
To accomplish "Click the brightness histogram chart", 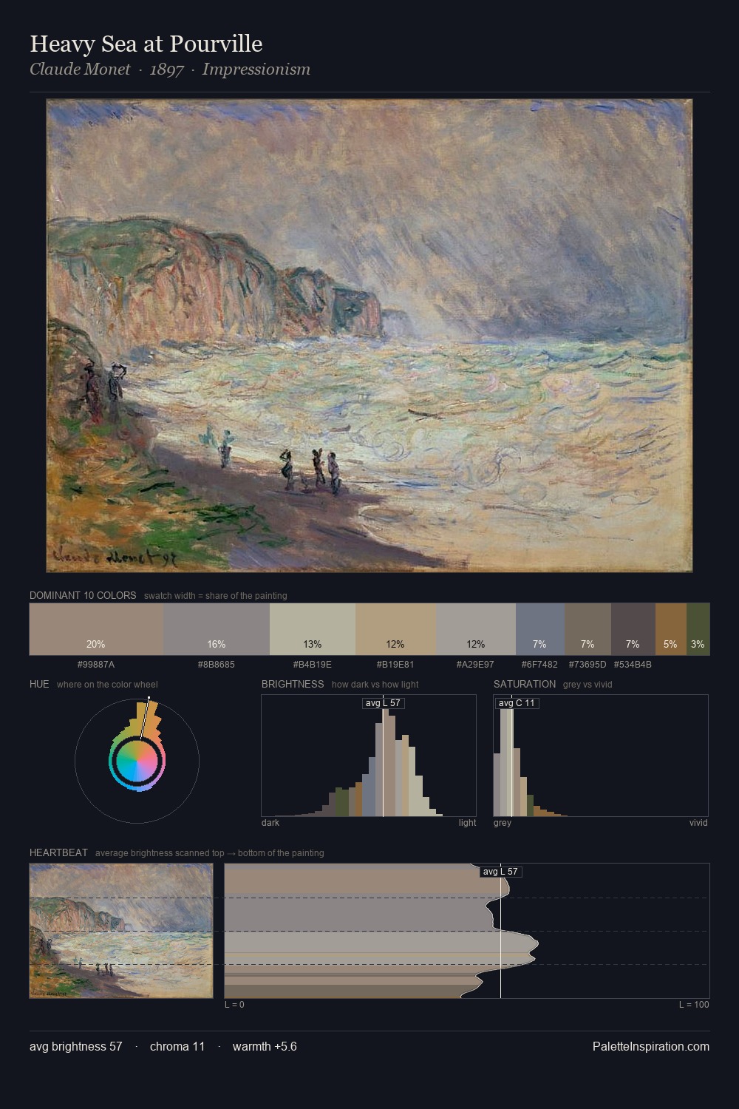I will coord(369,756).
